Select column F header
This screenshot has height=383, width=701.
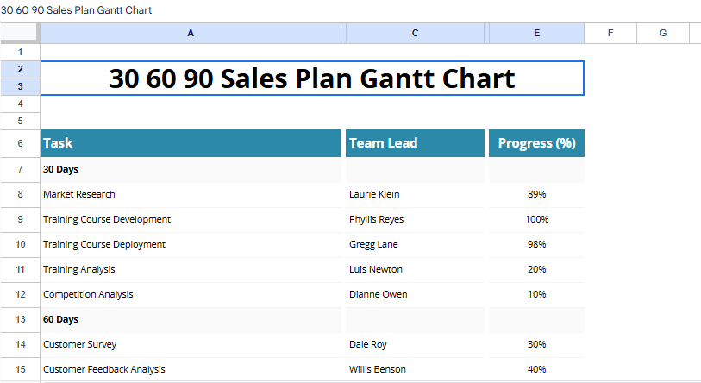click(x=610, y=33)
